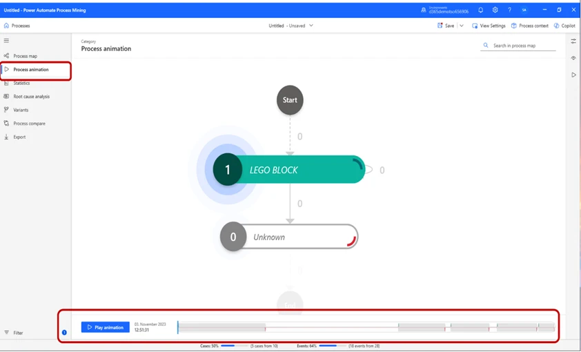Open settings gear in title bar
This screenshot has height=352, width=581.
[495, 10]
